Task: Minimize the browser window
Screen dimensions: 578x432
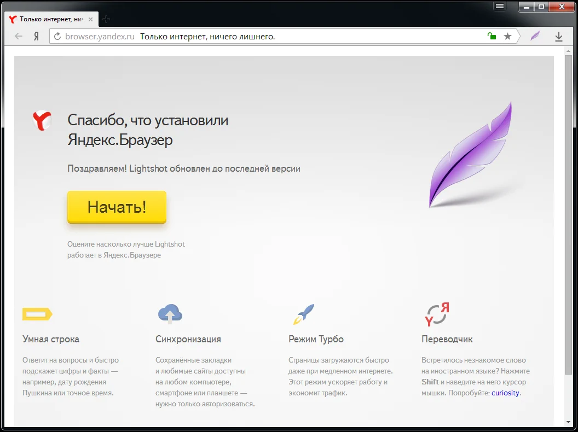Action: point(528,6)
